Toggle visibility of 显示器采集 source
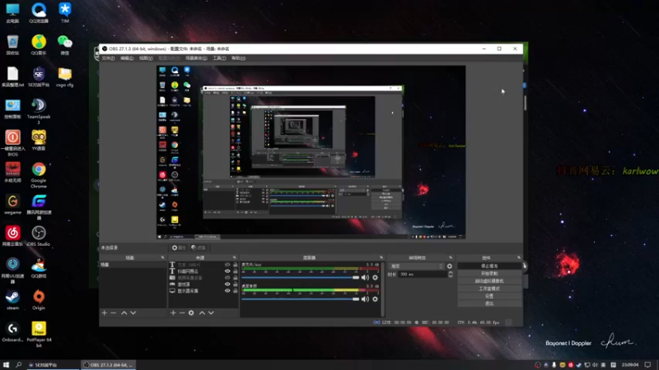The image size is (659, 370). coord(227,291)
